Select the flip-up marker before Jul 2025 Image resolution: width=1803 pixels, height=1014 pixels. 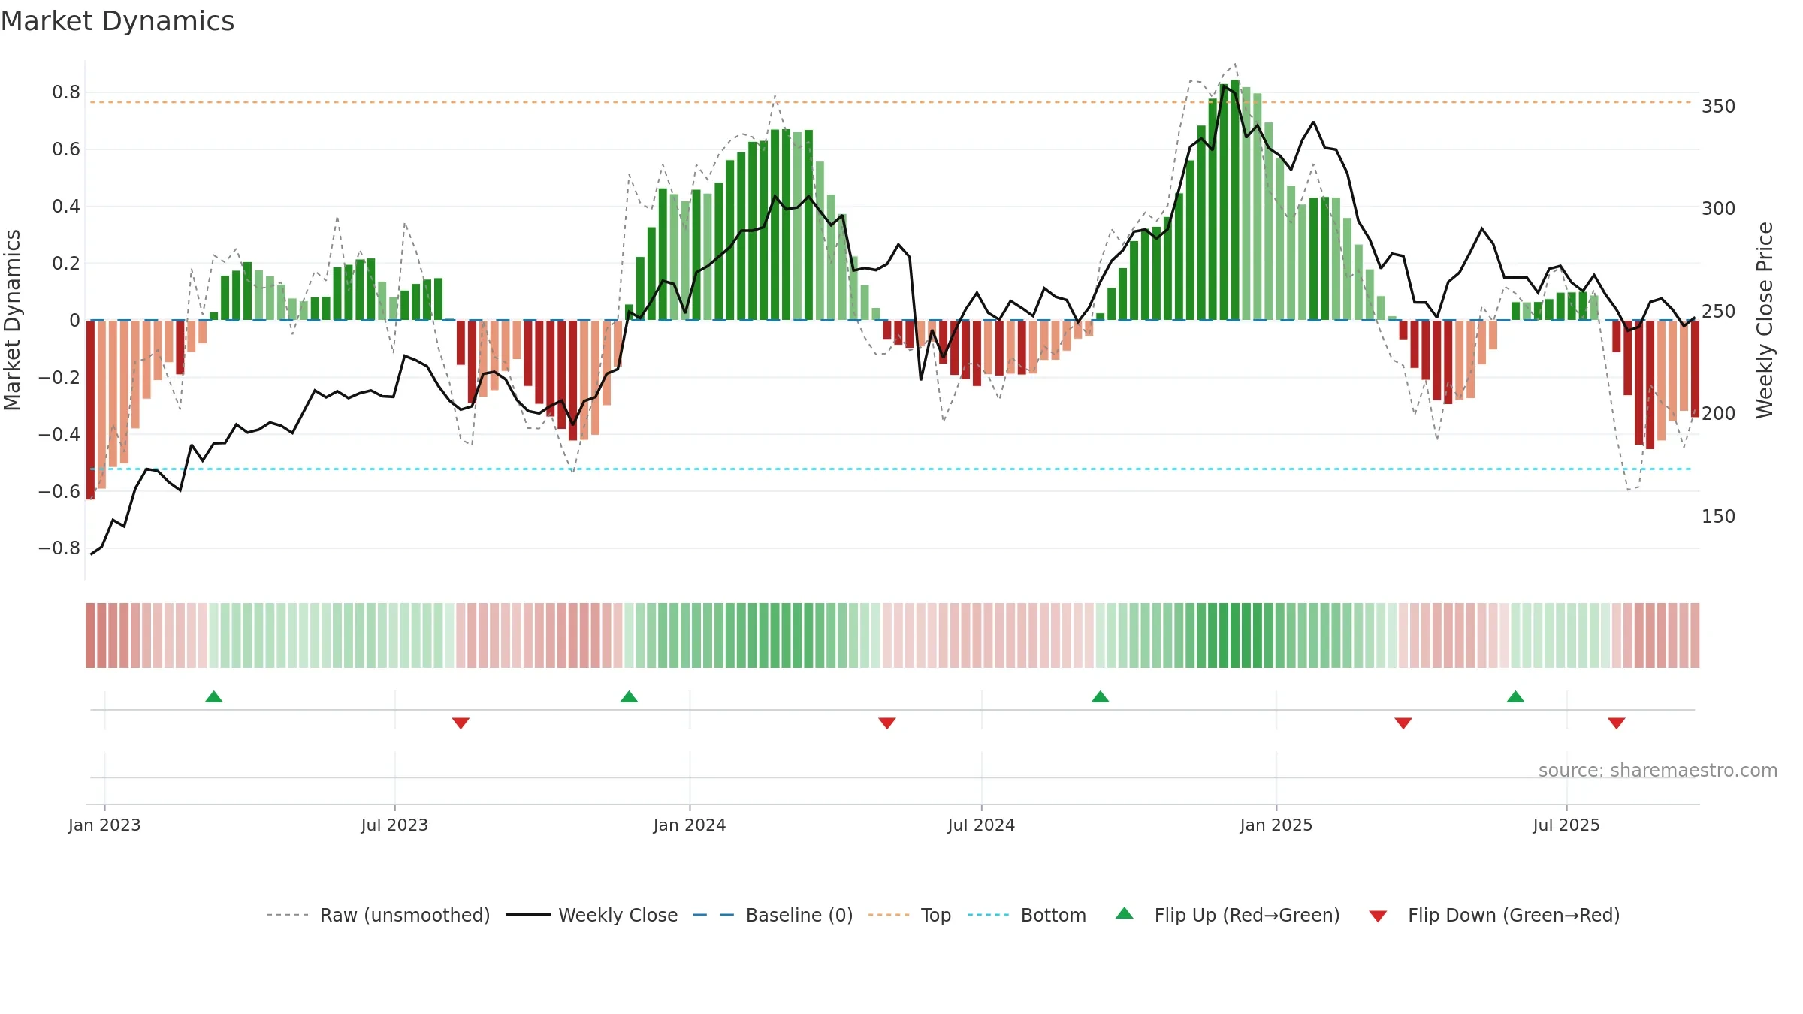pyautogui.click(x=1516, y=696)
